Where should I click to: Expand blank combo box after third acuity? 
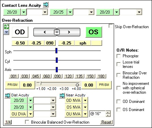pyautogui.click(x=139, y=12)
